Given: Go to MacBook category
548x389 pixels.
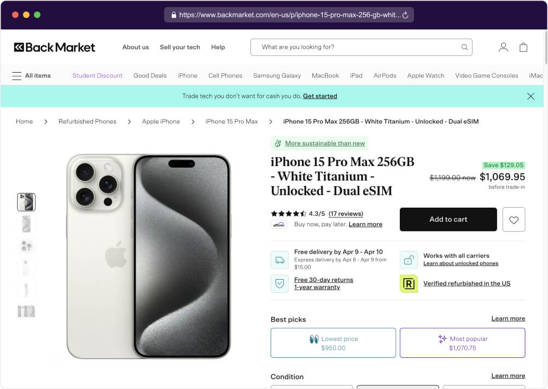Looking at the screenshot, I should pyautogui.click(x=325, y=76).
